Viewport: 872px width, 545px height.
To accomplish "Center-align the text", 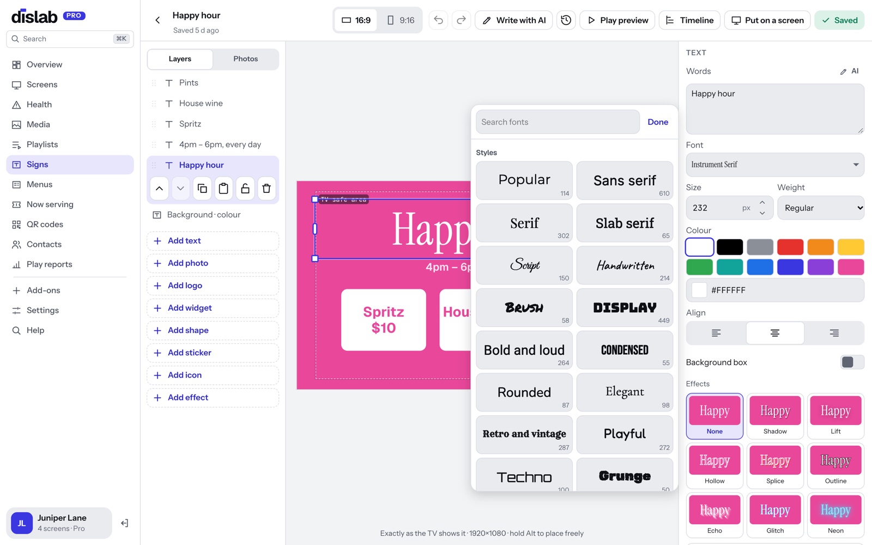I will tap(775, 333).
